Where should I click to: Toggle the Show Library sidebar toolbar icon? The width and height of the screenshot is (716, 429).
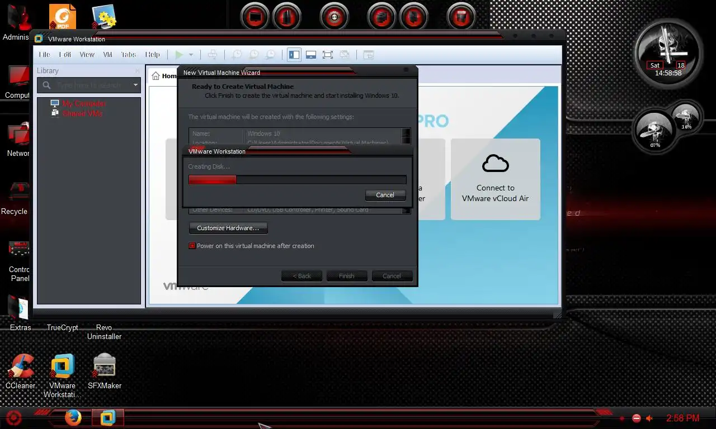point(294,55)
